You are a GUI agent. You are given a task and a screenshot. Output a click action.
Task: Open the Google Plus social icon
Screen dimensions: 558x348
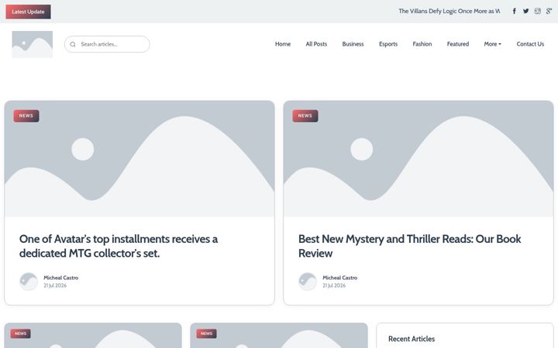[x=549, y=12]
